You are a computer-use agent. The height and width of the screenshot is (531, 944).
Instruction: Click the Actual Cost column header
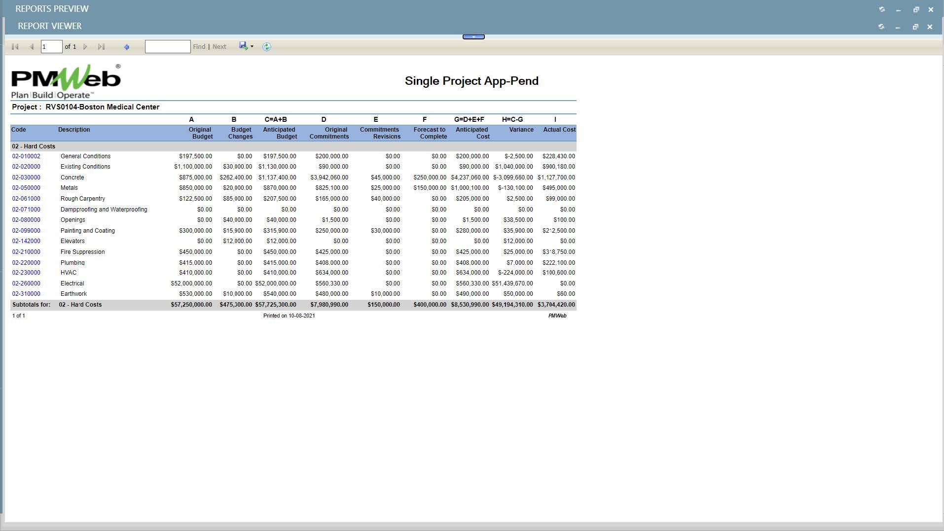[x=559, y=130]
